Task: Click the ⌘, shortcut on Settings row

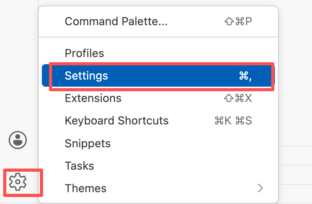Action: [x=245, y=76]
